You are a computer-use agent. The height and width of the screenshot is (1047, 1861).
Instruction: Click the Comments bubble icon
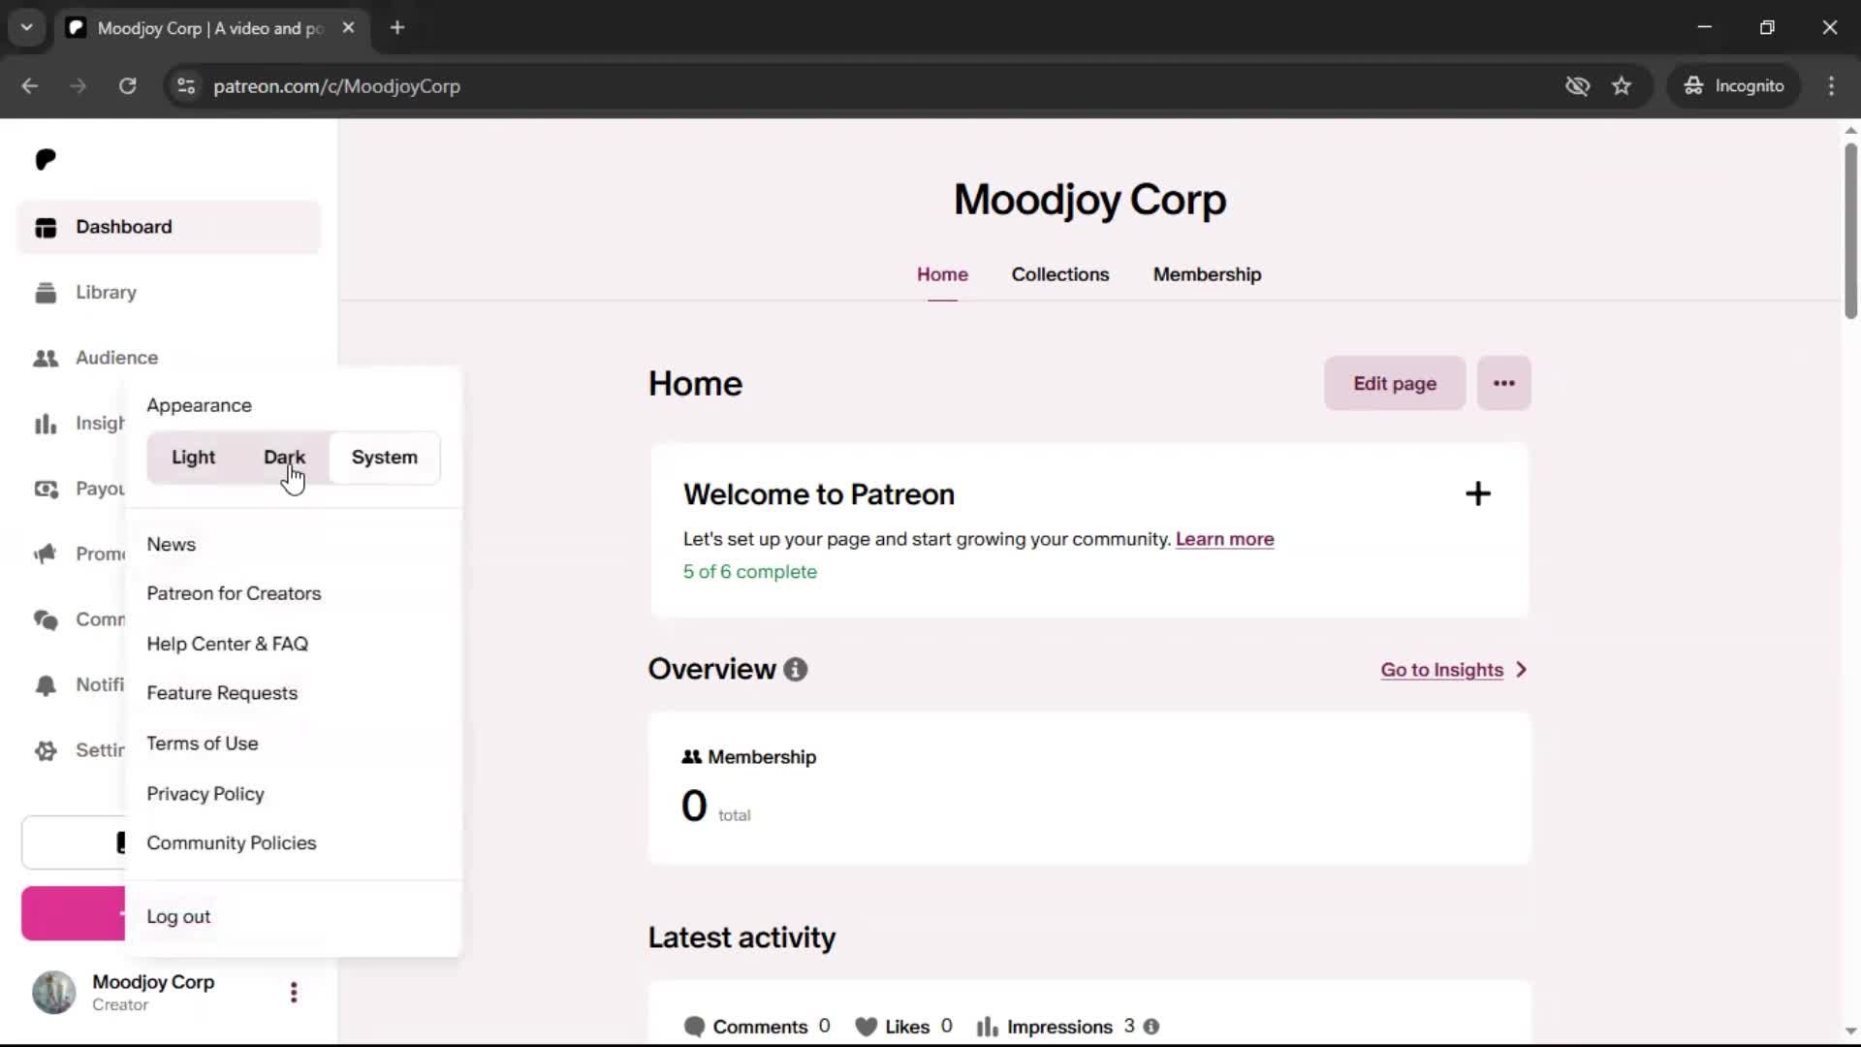pos(694,1027)
